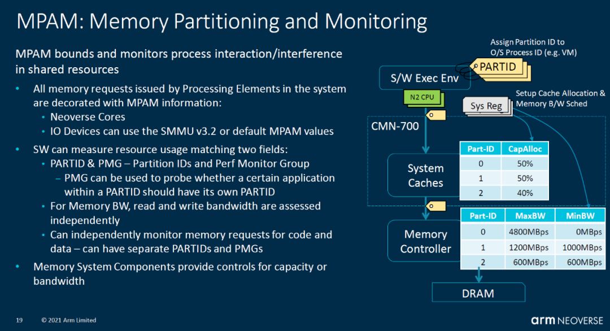Click the 'PMG can be used to probe' line
Viewport: 610px width, 331px height.
pos(199,185)
